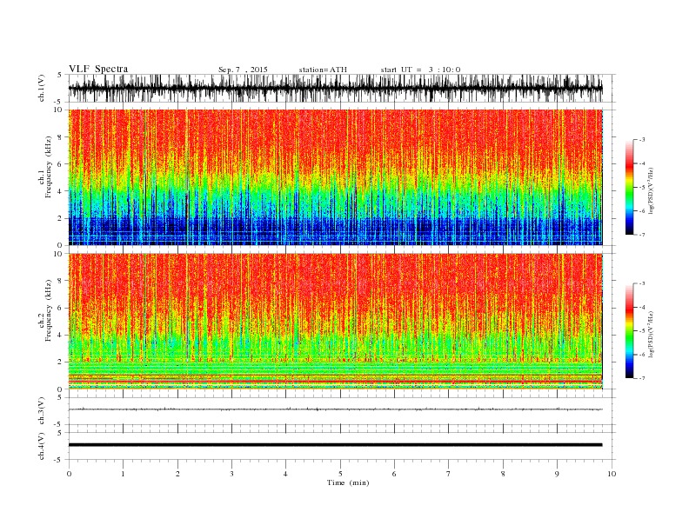Screen dimensions: 689x532
Task: Click the "8" kHz tick of ch.2 spectrogram
Action: 61,281
